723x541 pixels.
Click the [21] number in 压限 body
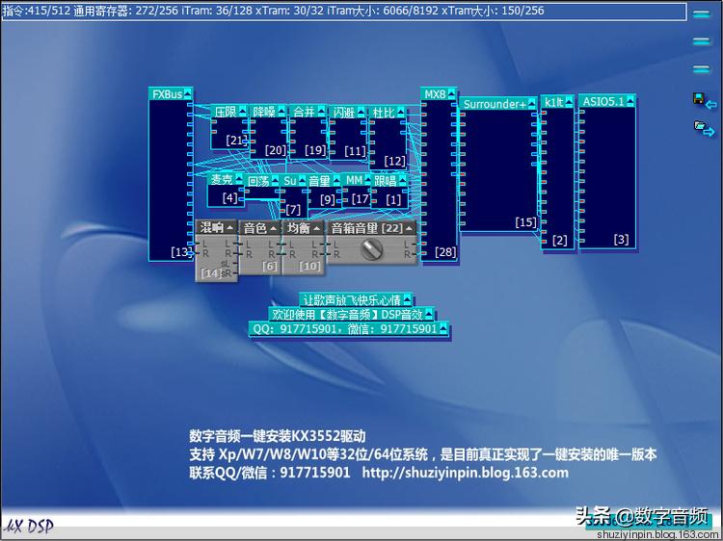pos(236,141)
